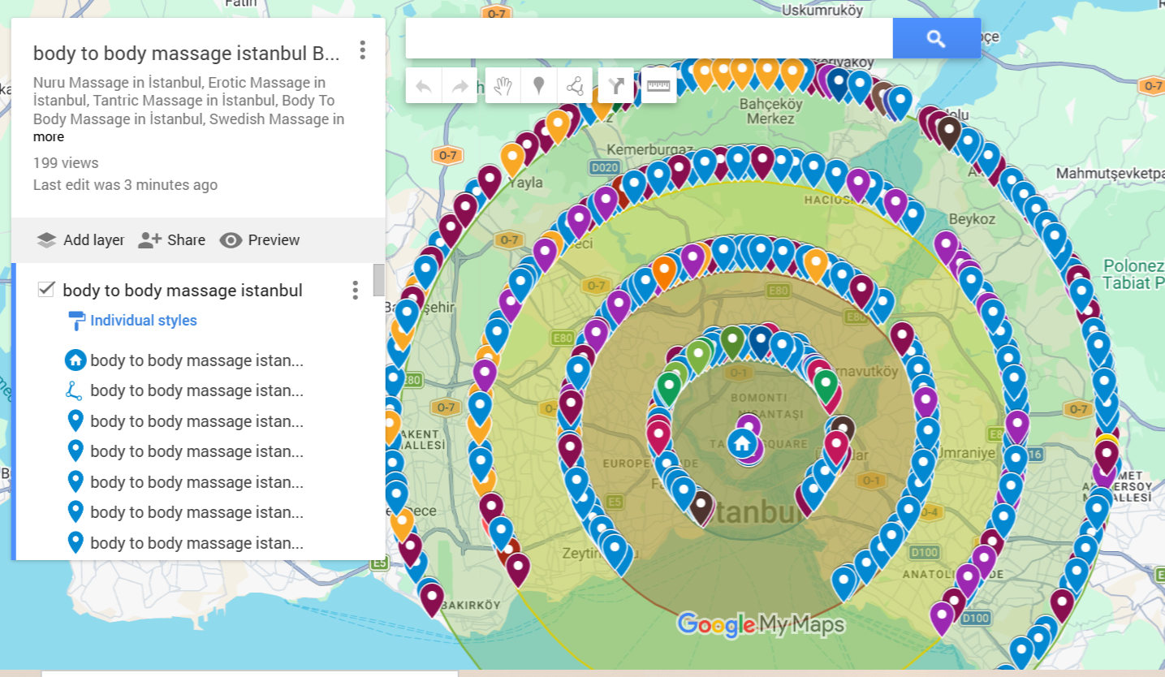Click the Undo arrow icon
The height and width of the screenshot is (677, 1165).
click(423, 85)
